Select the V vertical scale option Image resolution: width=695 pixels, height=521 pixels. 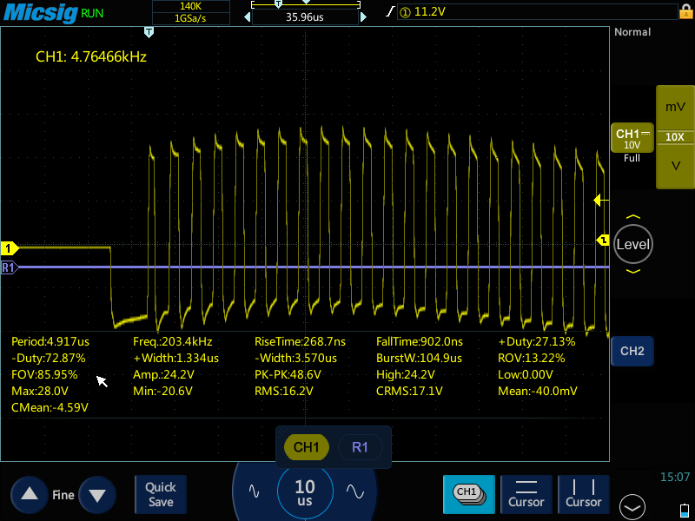pyautogui.click(x=675, y=166)
